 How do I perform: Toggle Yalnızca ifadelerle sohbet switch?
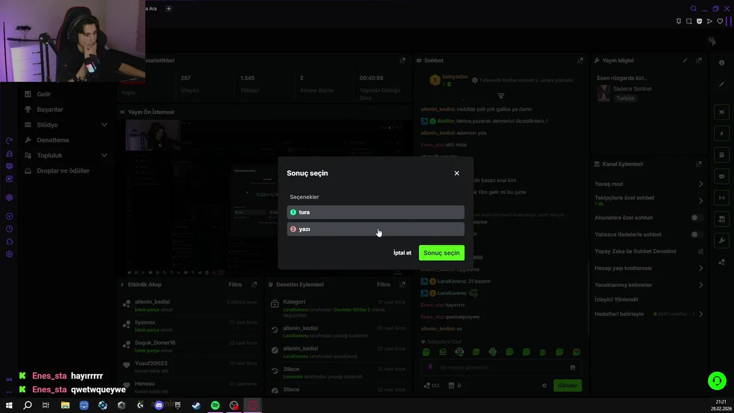[697, 235]
